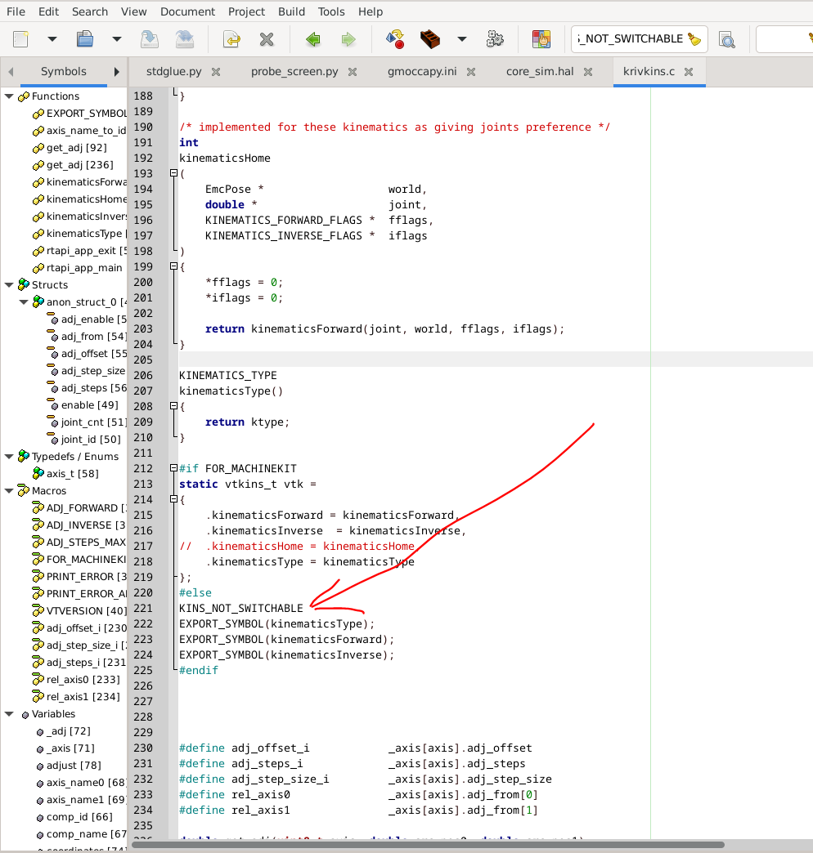This screenshot has width=813, height=853.
Task: Click the find-in-file magnifier icon
Action: coord(726,38)
